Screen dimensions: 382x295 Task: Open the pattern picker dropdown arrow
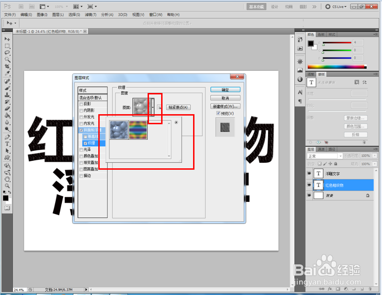153,107
